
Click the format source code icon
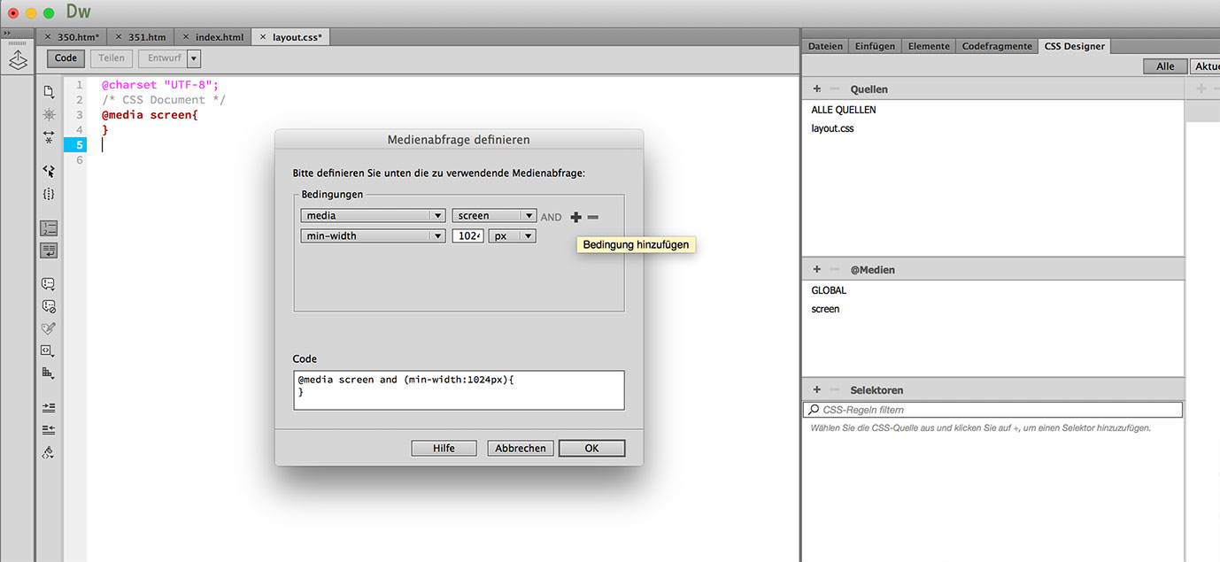pyautogui.click(x=49, y=452)
